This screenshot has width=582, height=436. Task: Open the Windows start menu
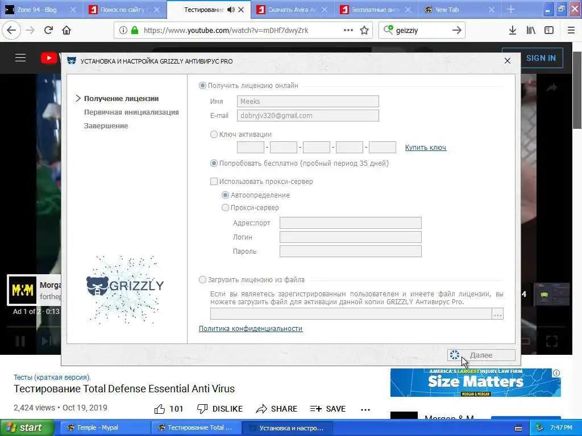27,427
